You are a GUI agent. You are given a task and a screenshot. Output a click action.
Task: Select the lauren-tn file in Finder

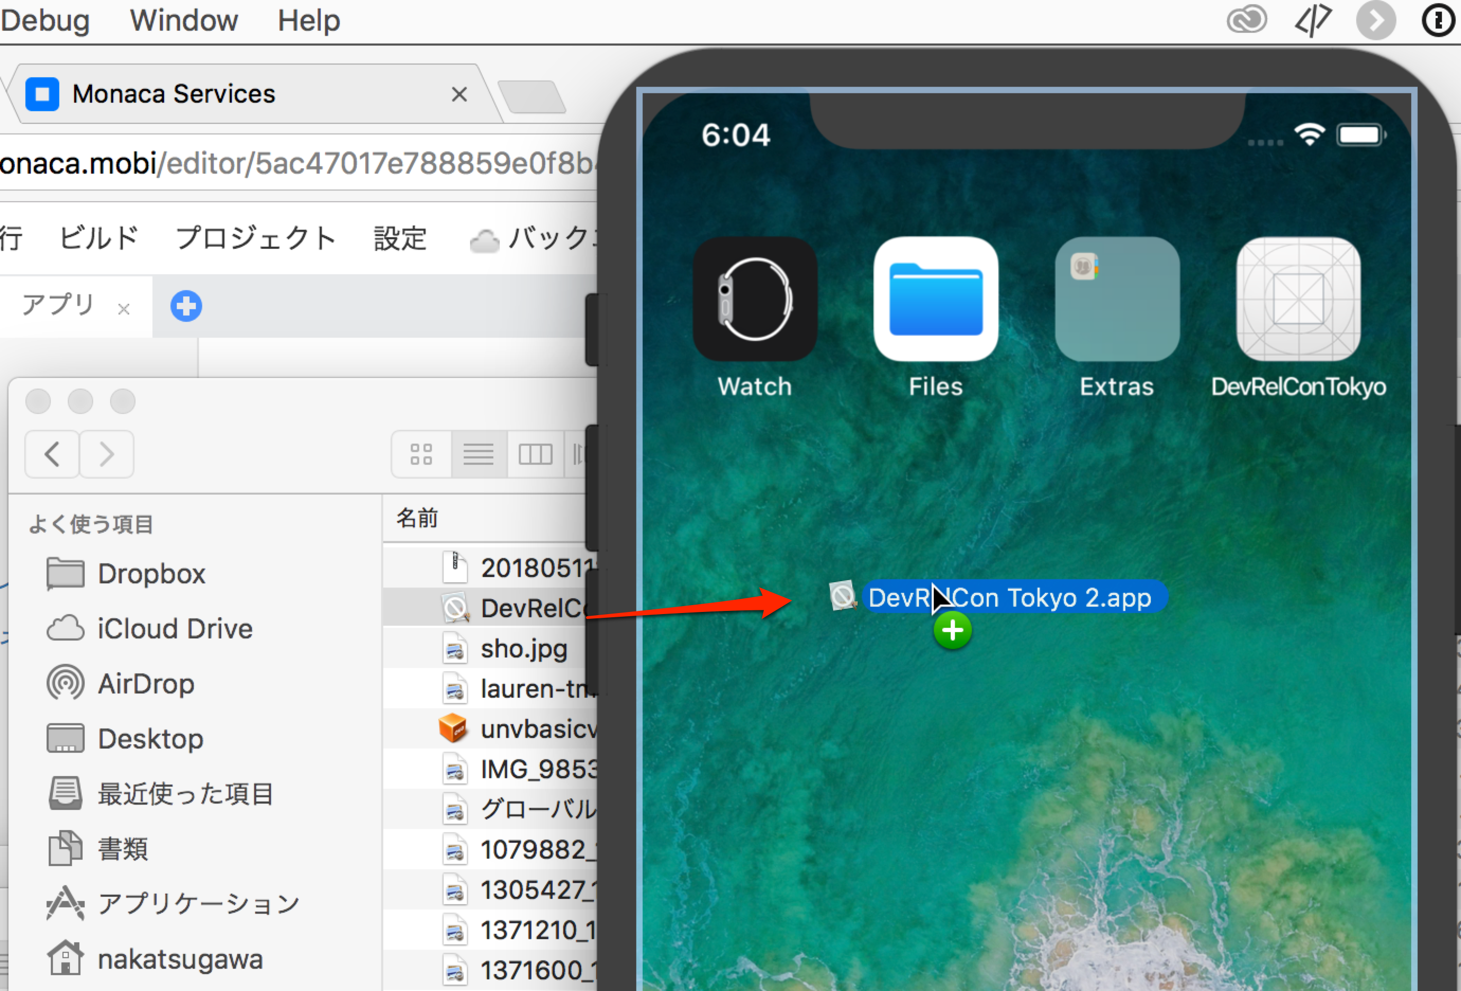tap(490, 689)
